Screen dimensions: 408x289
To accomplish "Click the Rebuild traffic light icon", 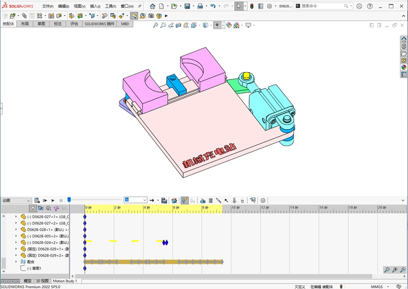I will point(251,6).
